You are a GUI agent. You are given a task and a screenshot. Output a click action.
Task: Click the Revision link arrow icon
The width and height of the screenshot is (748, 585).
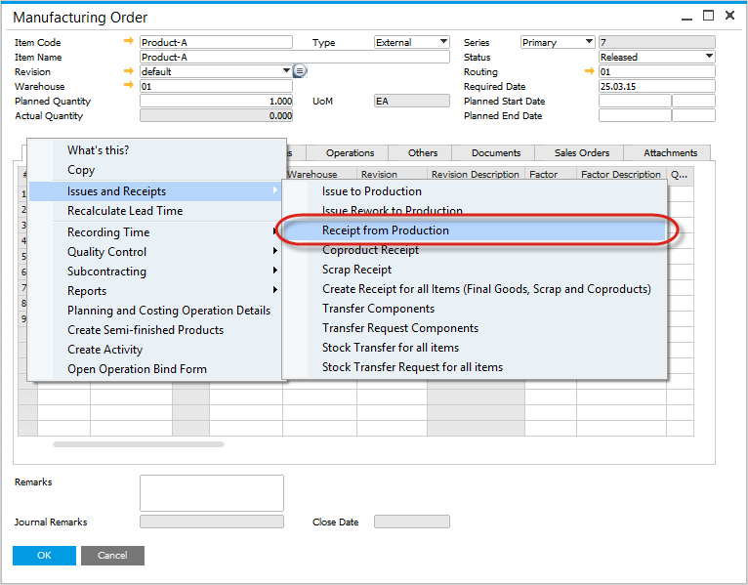[129, 71]
